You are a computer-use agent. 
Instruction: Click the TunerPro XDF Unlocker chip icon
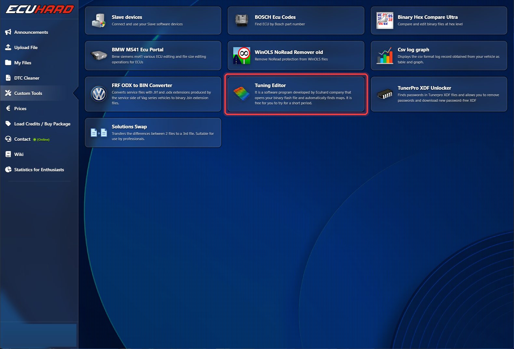(385, 94)
